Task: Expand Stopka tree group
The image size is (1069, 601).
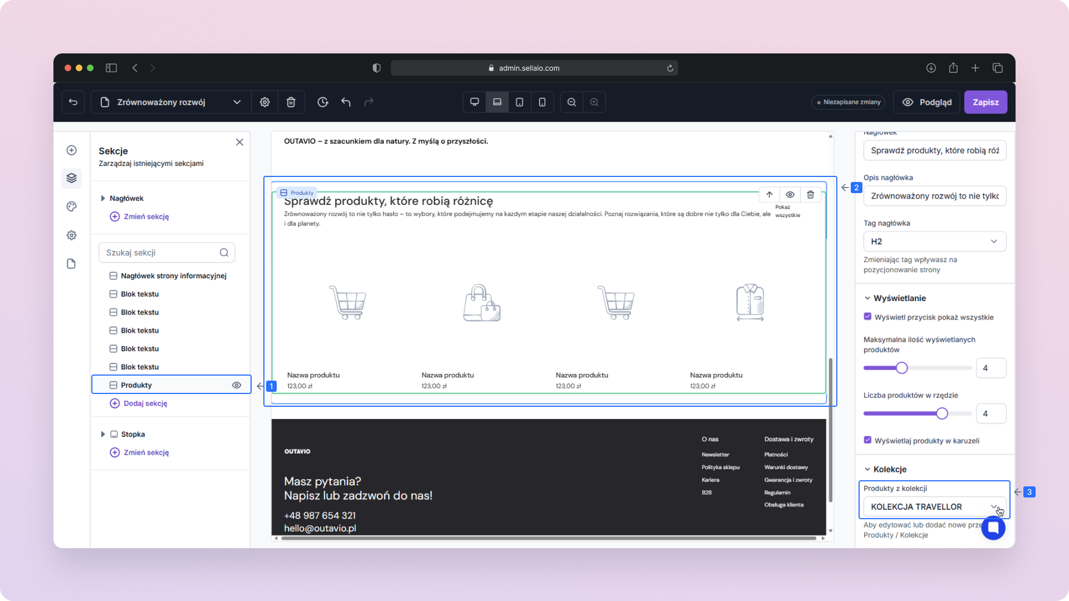Action: [x=103, y=435]
